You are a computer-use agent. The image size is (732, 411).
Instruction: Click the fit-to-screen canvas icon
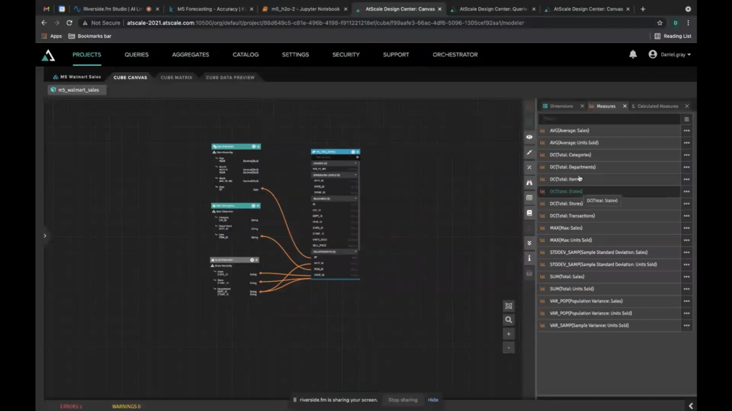(508, 306)
